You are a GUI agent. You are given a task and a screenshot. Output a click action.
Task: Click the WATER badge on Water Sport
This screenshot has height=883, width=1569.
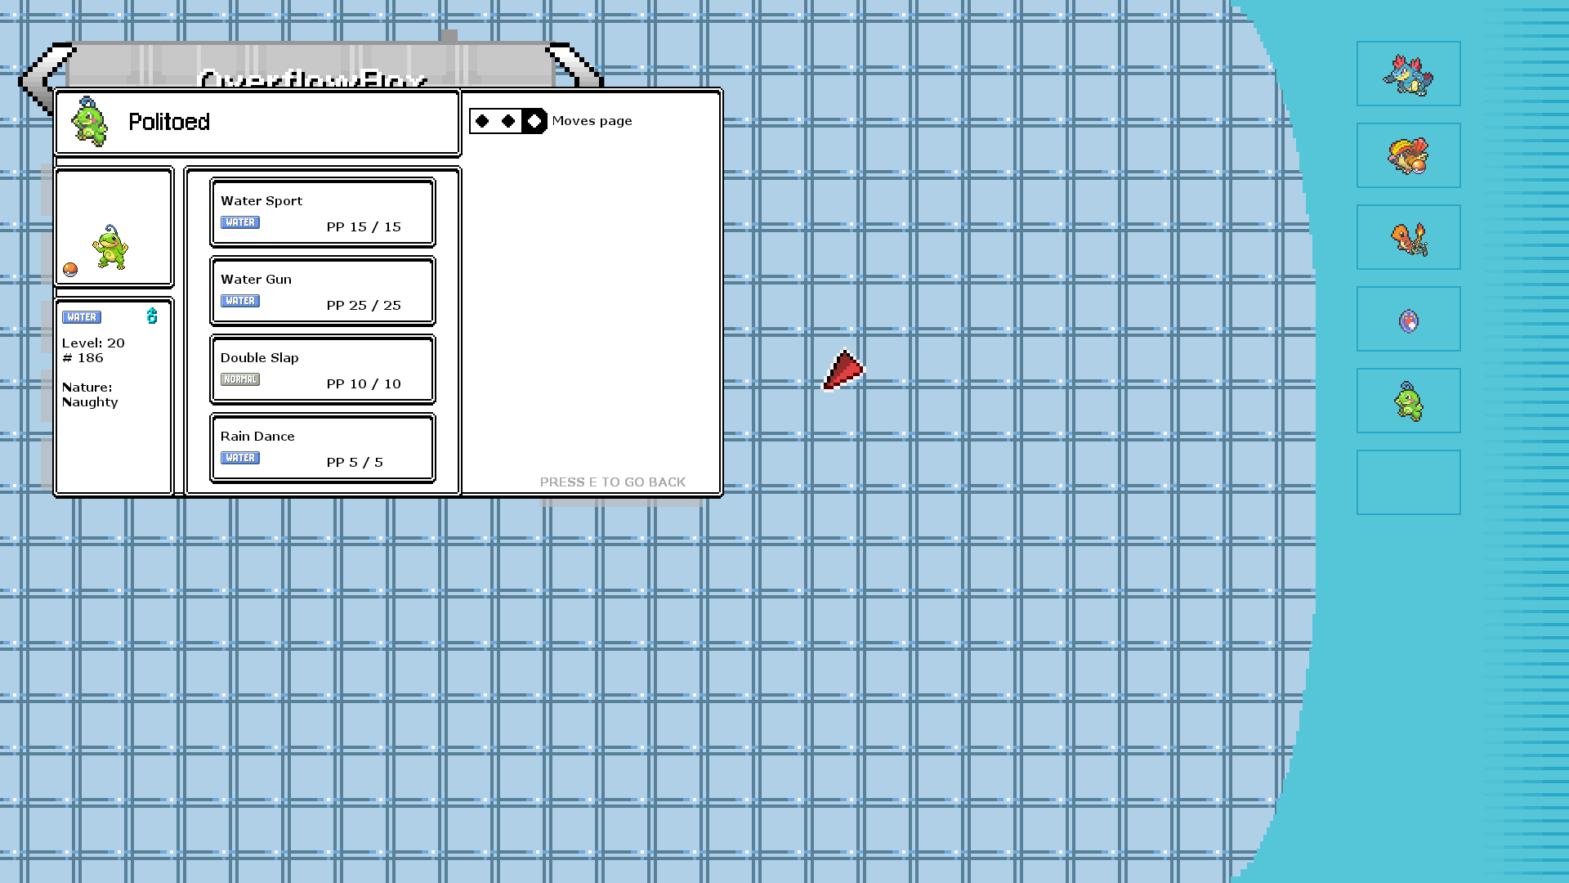(240, 222)
